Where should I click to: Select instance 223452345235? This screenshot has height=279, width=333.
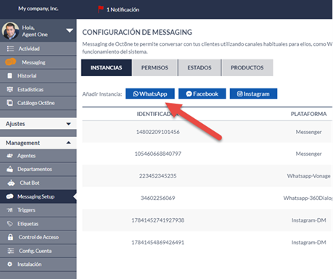point(157,176)
